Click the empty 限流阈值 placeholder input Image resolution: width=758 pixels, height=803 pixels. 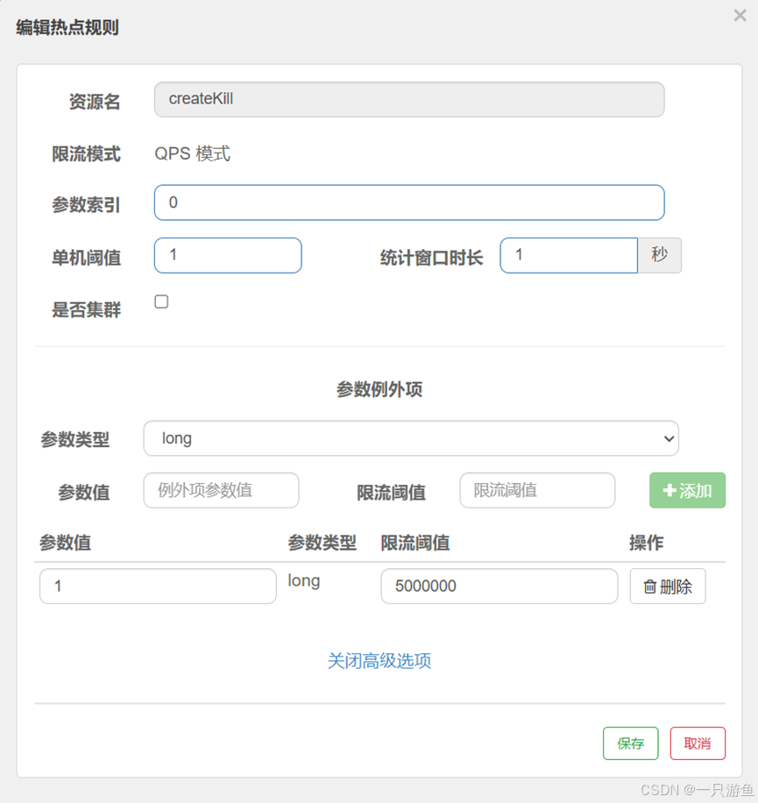537,490
